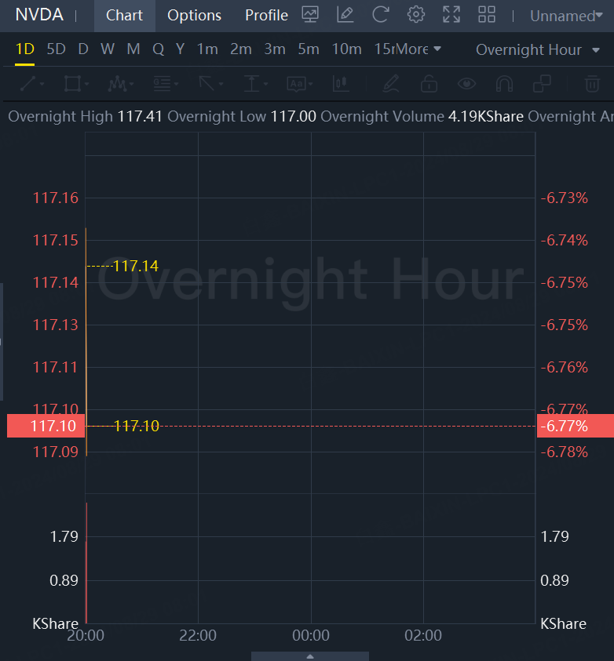Click the fullscreen expand icon

[451, 15]
